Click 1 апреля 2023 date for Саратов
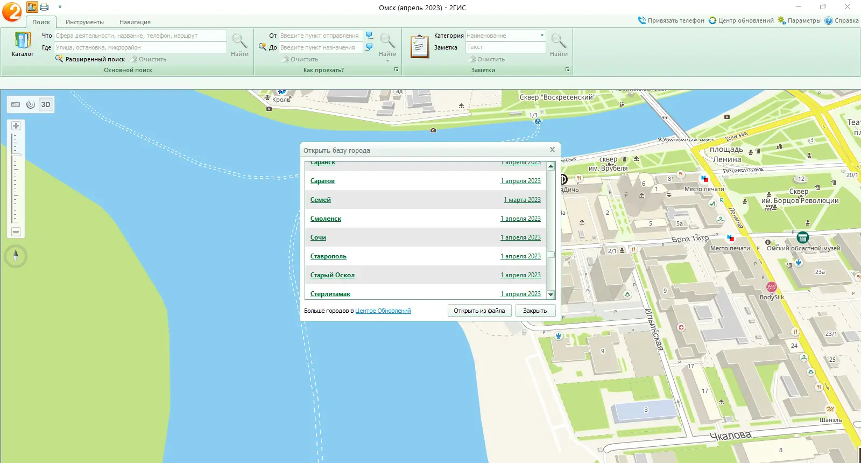The height and width of the screenshot is (463, 861). click(520, 181)
